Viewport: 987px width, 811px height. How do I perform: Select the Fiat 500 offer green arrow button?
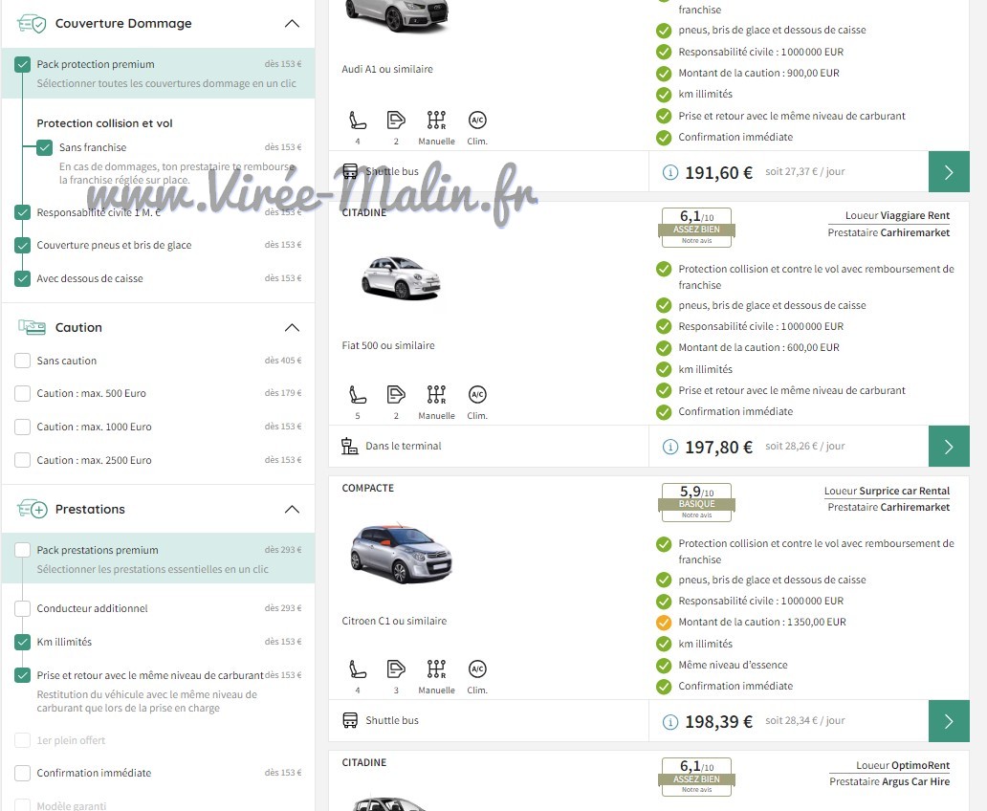948,447
